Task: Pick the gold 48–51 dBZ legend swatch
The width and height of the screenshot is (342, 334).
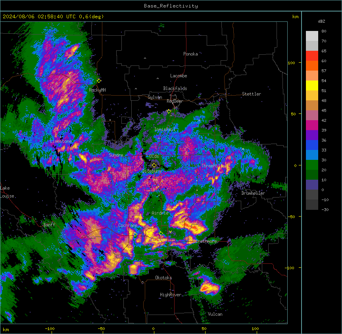Action: tap(312, 96)
